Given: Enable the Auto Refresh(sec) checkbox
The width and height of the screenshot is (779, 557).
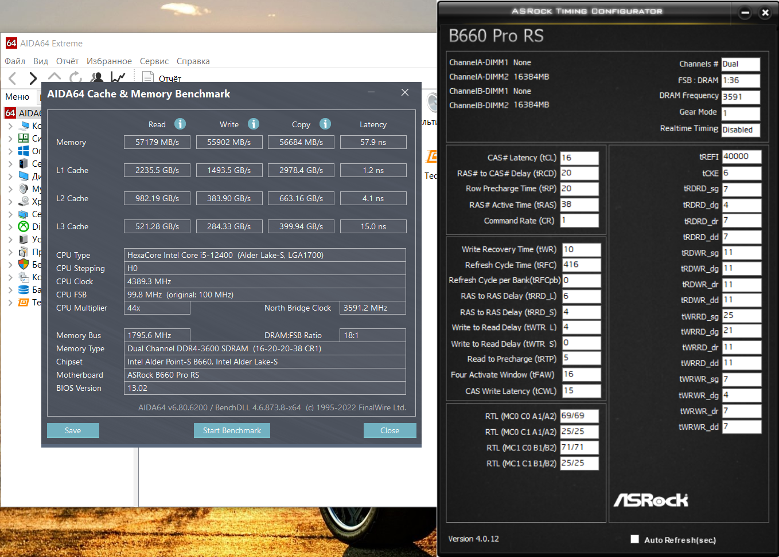Looking at the screenshot, I should tap(634, 539).
